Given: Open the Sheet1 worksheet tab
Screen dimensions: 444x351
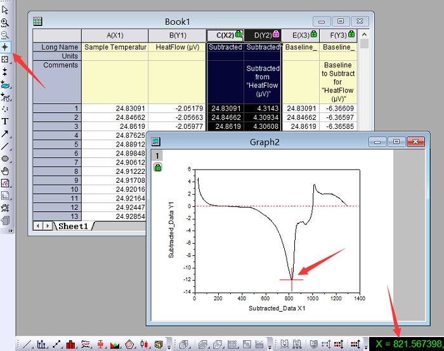Looking at the screenshot, I should 73,226.
